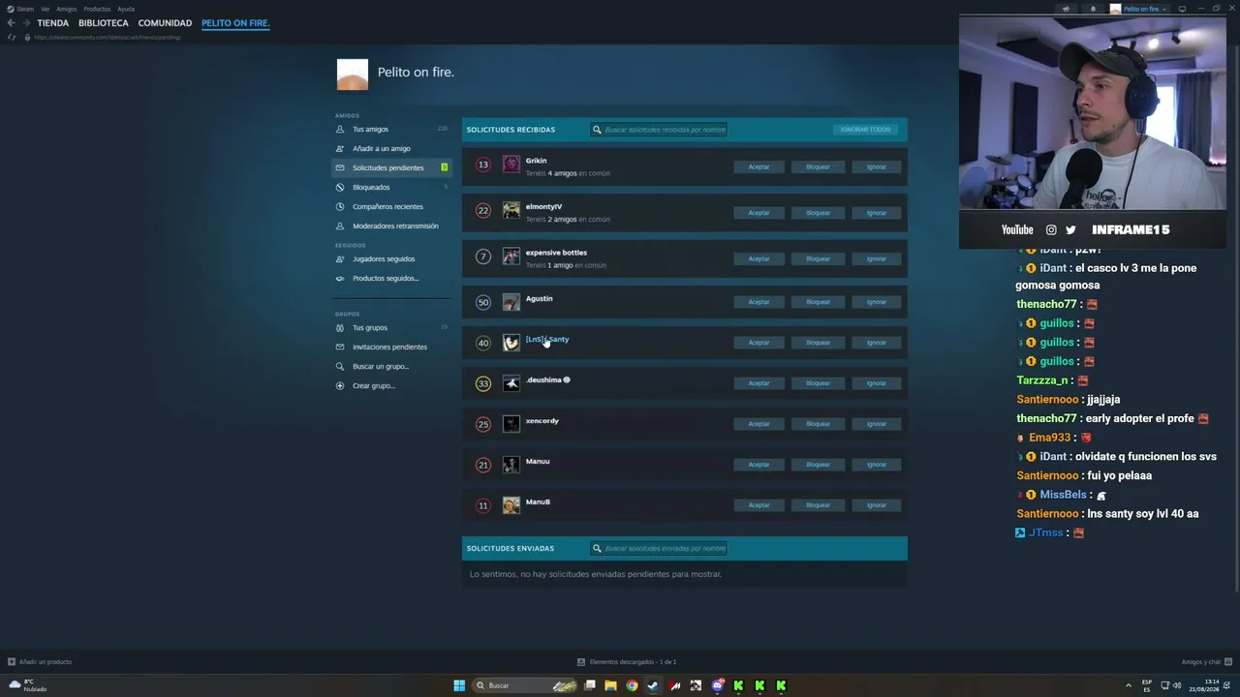Go forward with the Steam forward arrow
This screenshot has width=1240, height=697.
[26, 23]
